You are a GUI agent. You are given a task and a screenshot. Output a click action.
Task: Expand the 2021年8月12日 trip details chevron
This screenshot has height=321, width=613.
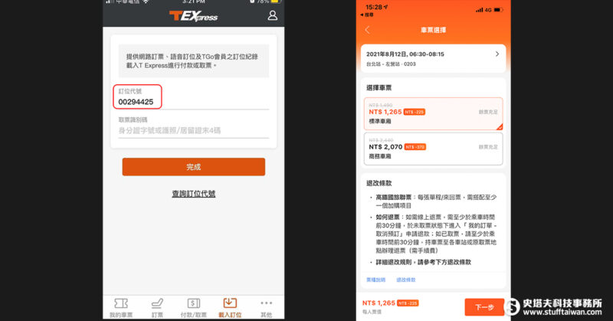(497, 54)
